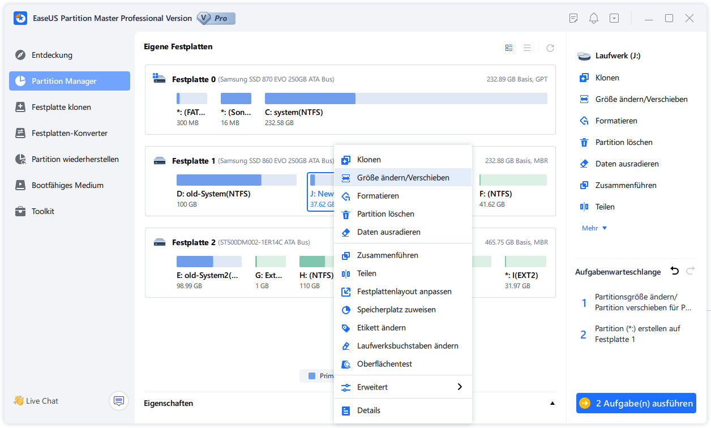
Task: Click Klonen in the right panel
Action: [599, 78]
